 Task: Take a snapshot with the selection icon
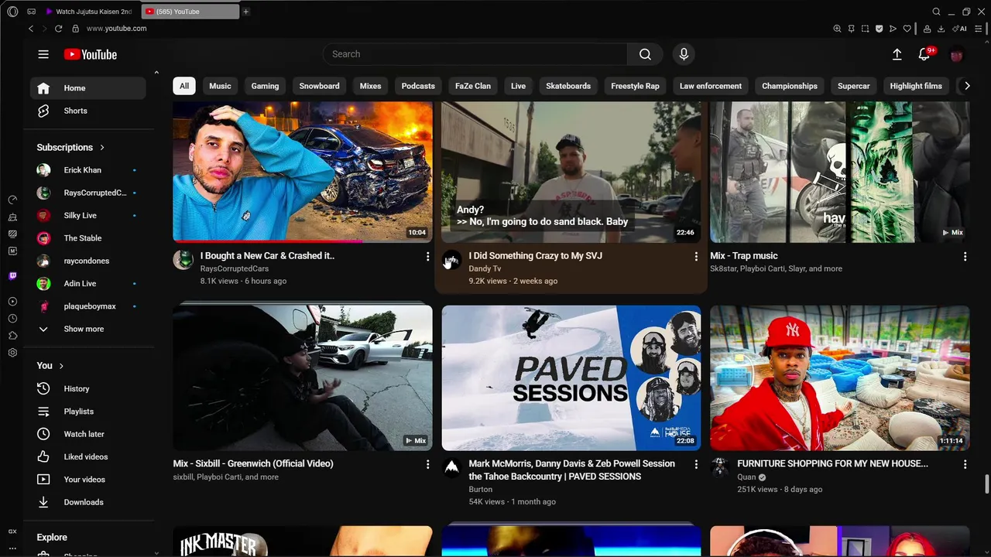866,29
